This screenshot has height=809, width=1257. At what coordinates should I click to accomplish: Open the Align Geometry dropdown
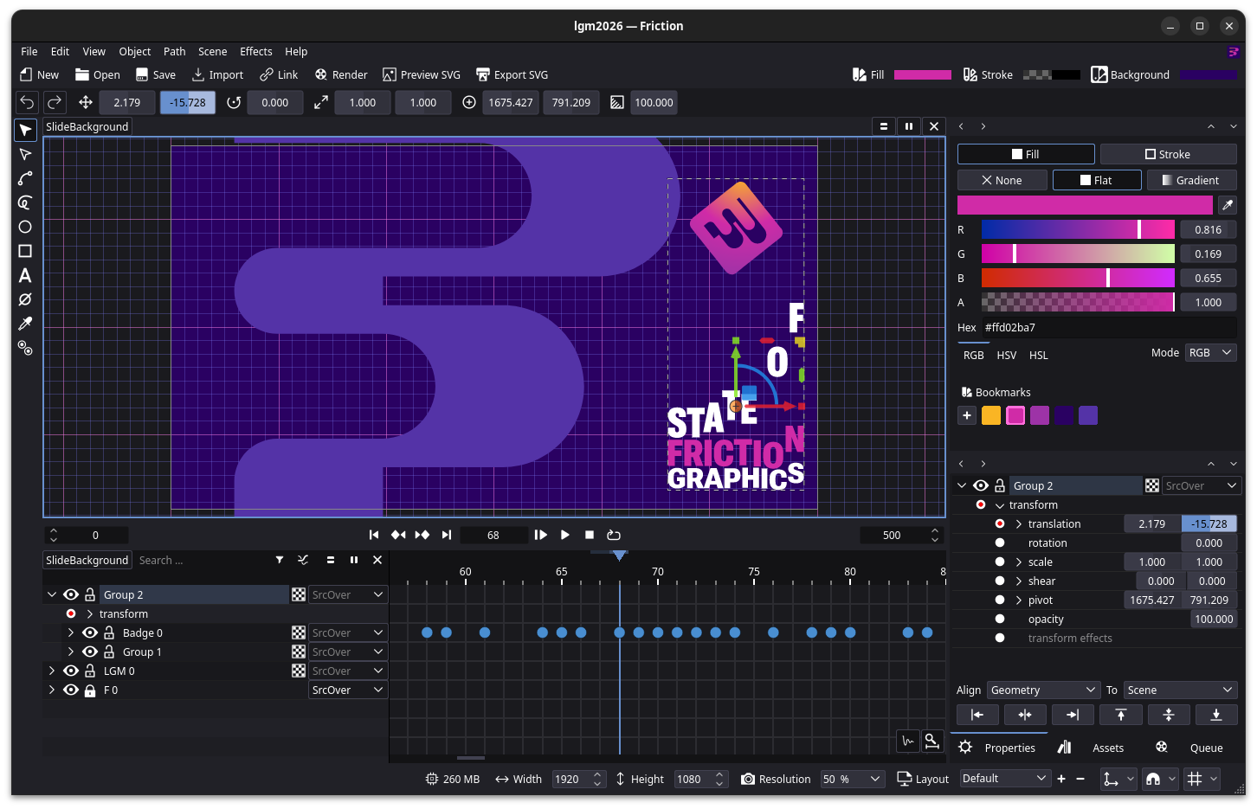[x=1042, y=690]
